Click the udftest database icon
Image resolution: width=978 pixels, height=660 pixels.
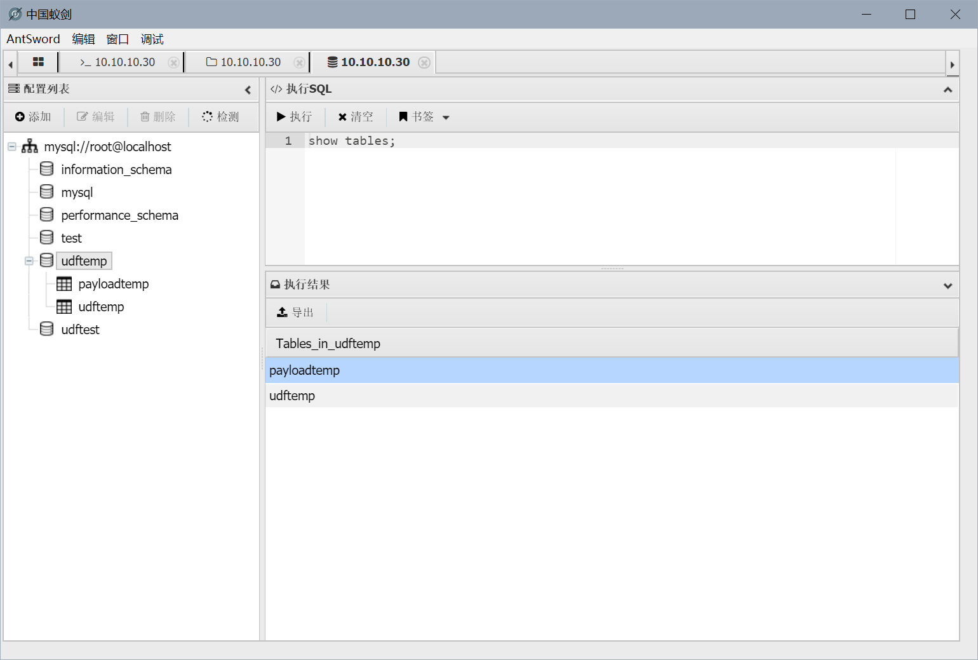47,329
